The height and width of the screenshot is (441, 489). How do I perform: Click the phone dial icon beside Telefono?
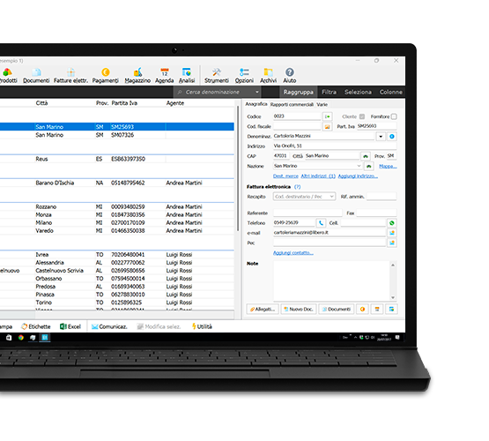321,223
